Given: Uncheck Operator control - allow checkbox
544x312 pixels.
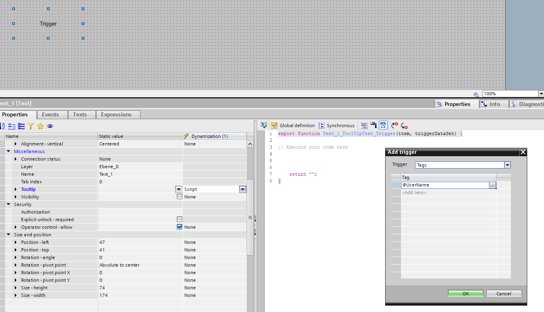Looking at the screenshot, I should pos(180,227).
